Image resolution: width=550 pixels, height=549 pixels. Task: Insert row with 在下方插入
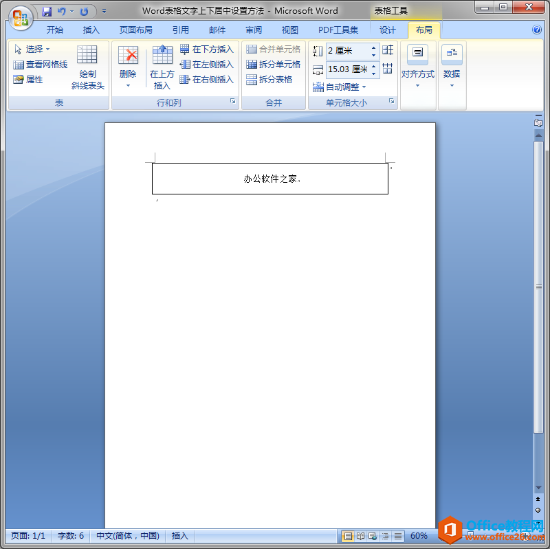[x=207, y=49]
